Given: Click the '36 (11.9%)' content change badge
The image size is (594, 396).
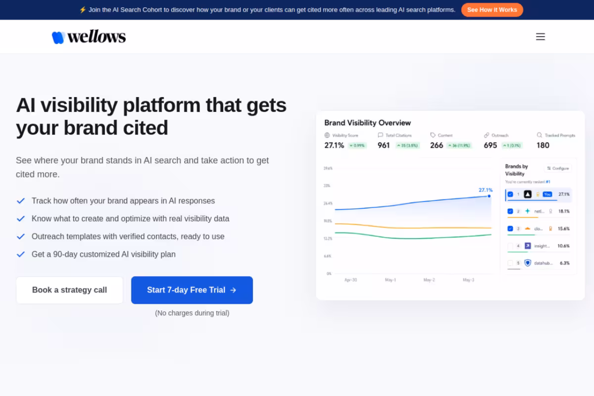Looking at the screenshot, I should pos(459,146).
